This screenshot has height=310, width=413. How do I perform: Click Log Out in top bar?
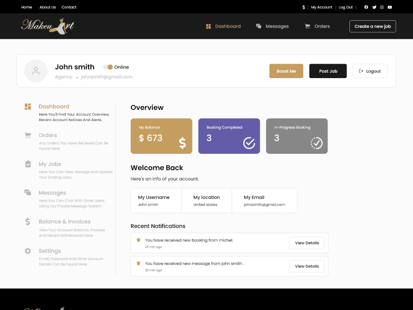pos(346,7)
